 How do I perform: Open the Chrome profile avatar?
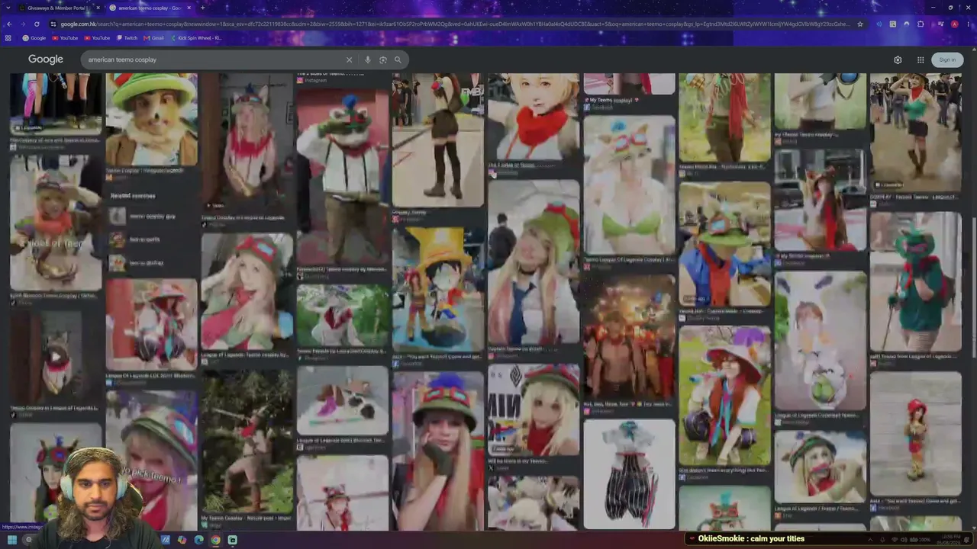tap(954, 24)
